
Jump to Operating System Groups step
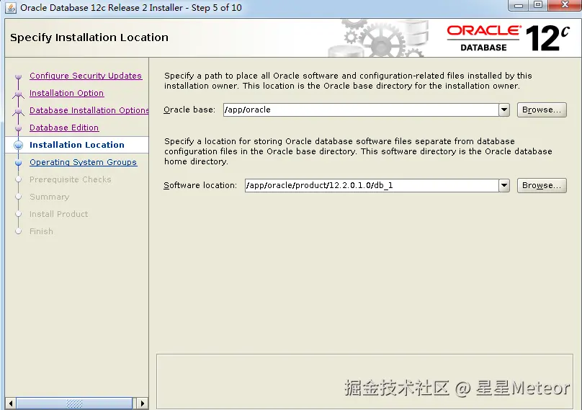pyautogui.click(x=83, y=162)
